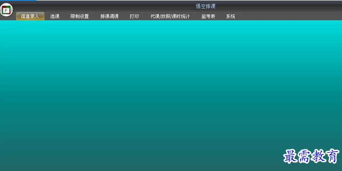Open the 打印 tab

click(134, 16)
